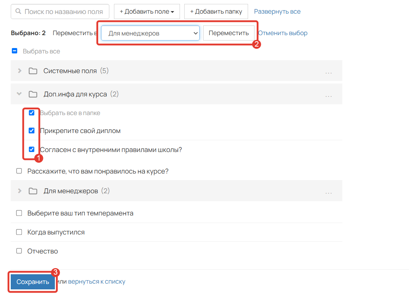Viewport: 409px width, 294px height.
Task: Click the search magnifier icon
Action: (18, 11)
